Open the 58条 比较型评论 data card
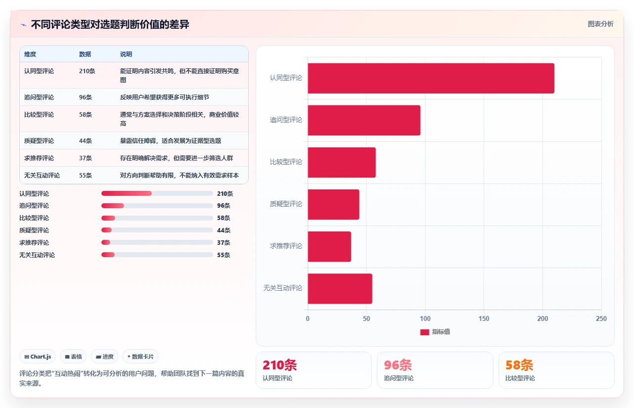 (x=556, y=370)
